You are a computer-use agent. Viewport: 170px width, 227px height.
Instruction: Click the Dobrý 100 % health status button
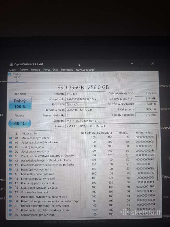pos(20,104)
